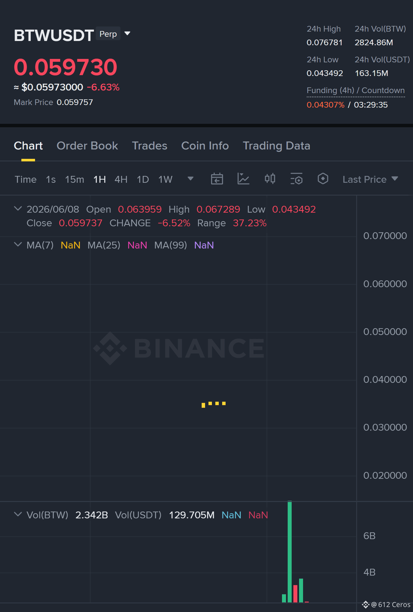
Task: Click the Ceros logo watermark at bottom
Action: click(386, 605)
